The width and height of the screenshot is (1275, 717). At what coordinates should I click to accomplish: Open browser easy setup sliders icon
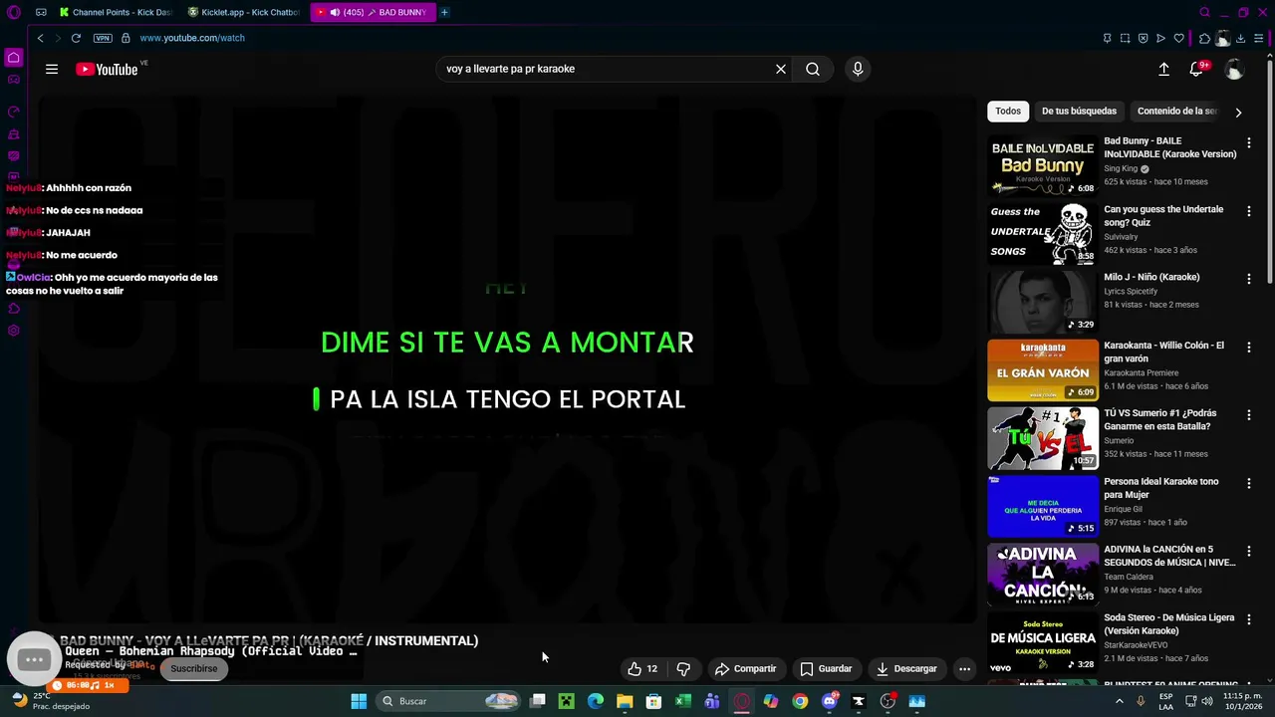1259,38
